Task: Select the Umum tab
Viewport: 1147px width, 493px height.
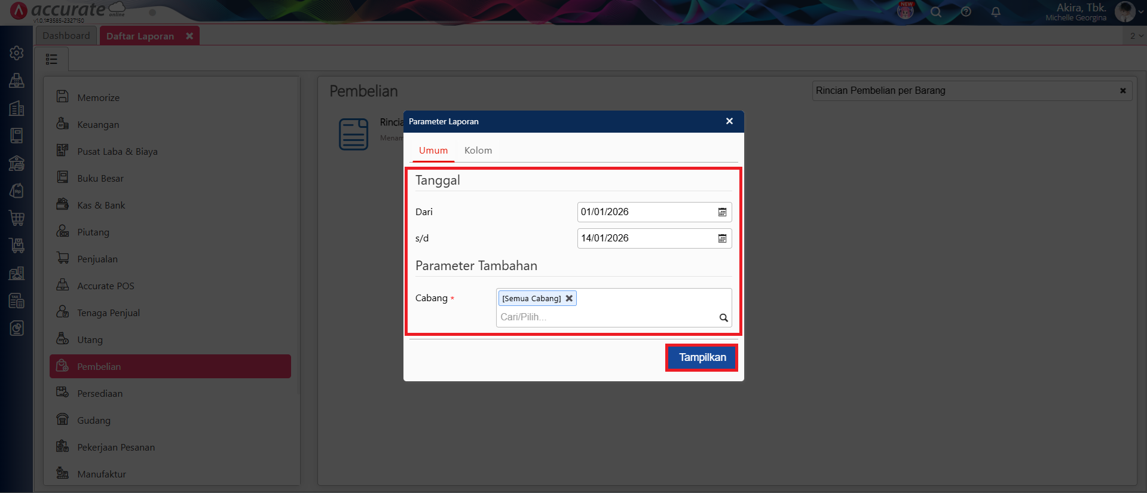Action: click(x=433, y=151)
